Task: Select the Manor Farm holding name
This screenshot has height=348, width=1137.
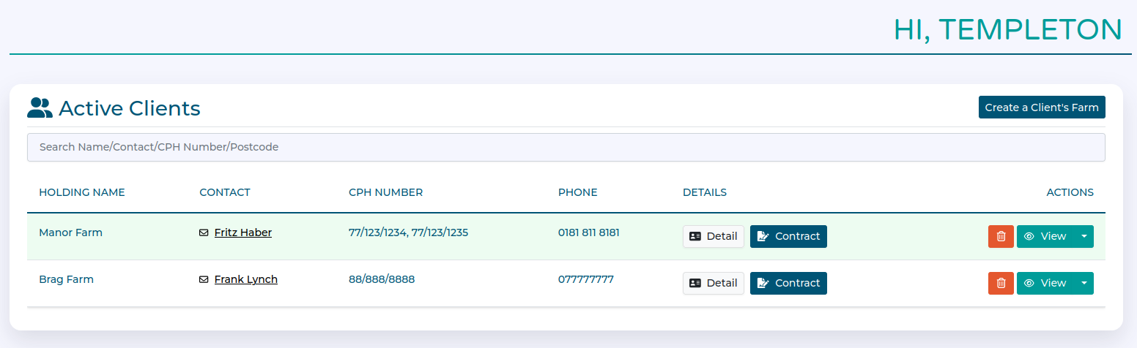Action: click(x=70, y=232)
